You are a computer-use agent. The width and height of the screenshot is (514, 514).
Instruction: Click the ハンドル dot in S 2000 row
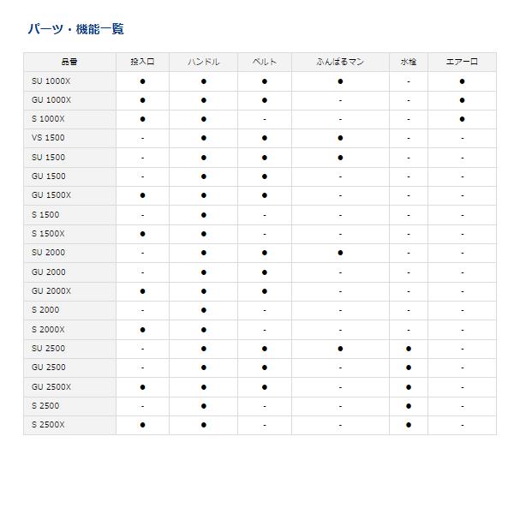click(204, 310)
